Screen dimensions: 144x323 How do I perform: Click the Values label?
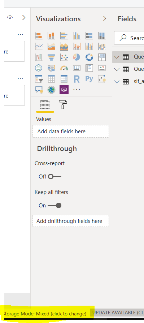44,119
